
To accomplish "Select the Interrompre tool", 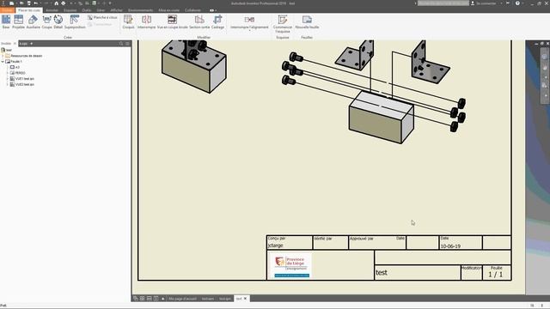I will [146, 21].
